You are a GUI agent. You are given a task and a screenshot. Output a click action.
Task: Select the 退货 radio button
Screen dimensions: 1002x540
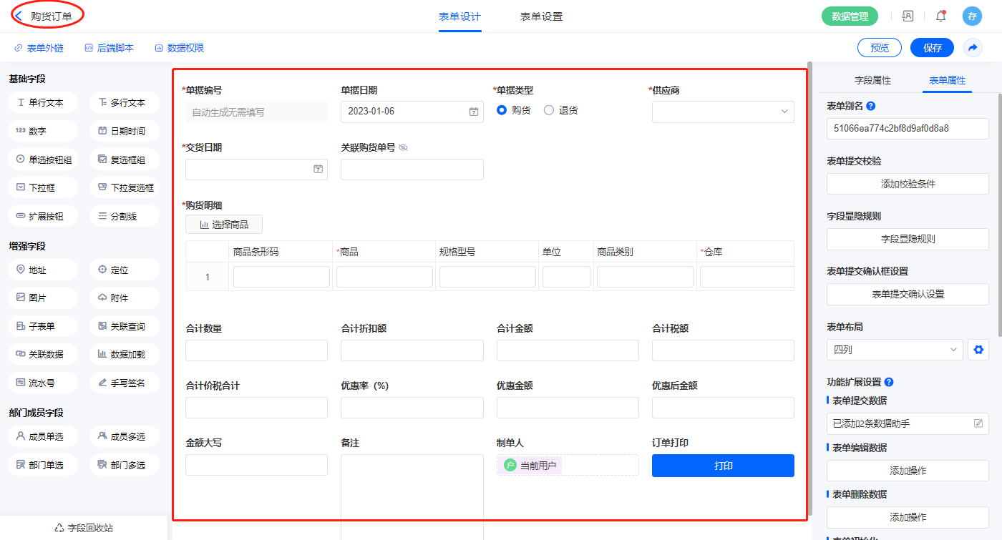click(x=549, y=110)
